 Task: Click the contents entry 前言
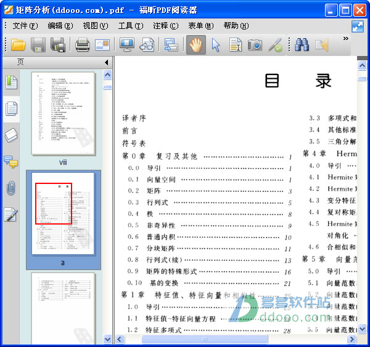pyautogui.click(x=129, y=130)
